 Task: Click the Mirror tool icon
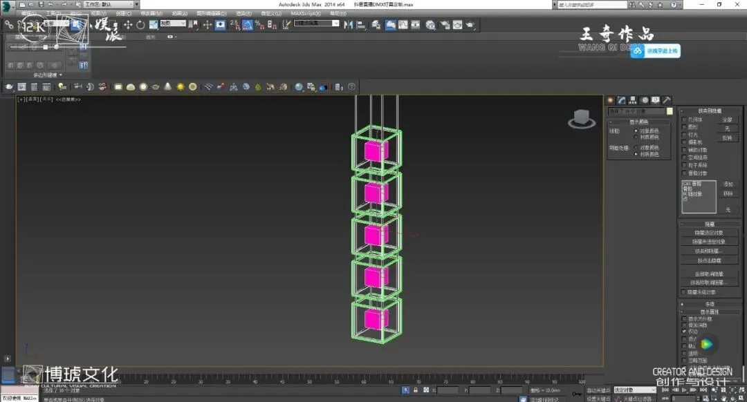348,25
